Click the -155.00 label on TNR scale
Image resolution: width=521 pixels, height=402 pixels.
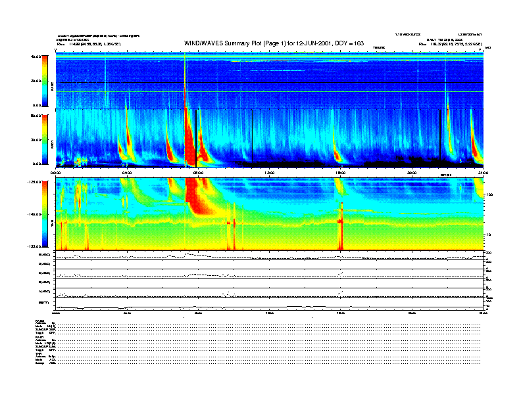pyautogui.click(x=34, y=246)
